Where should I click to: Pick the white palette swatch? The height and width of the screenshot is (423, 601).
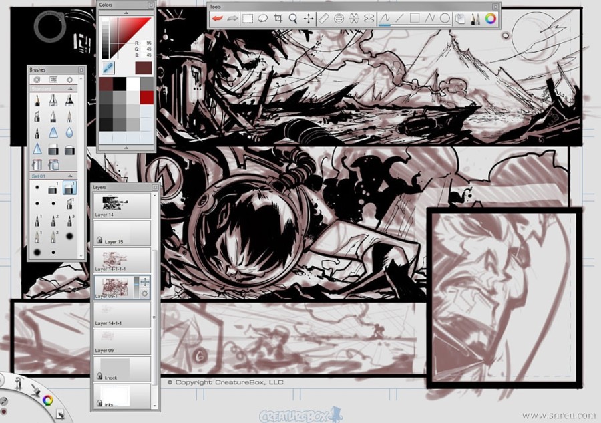[133, 84]
